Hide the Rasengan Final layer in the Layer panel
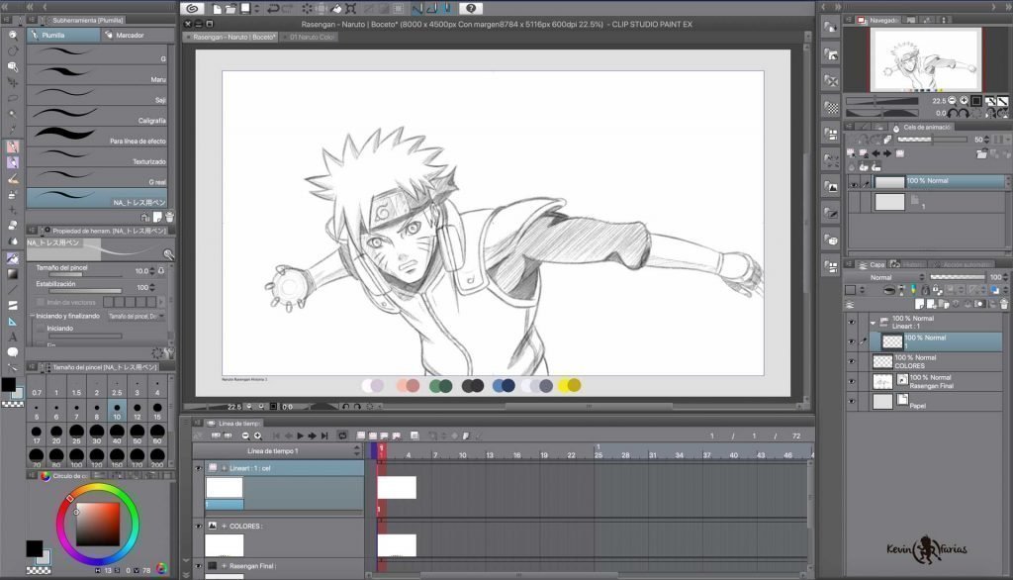 pyautogui.click(x=852, y=381)
